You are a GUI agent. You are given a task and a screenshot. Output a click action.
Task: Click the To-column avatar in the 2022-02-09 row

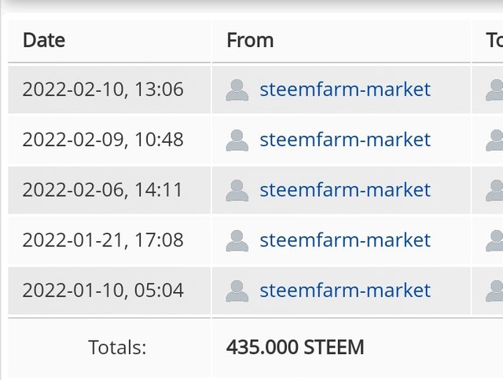(x=494, y=141)
